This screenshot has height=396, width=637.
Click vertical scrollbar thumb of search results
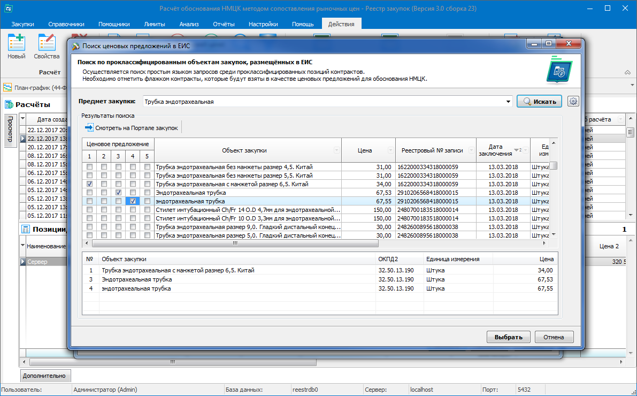tap(554, 165)
